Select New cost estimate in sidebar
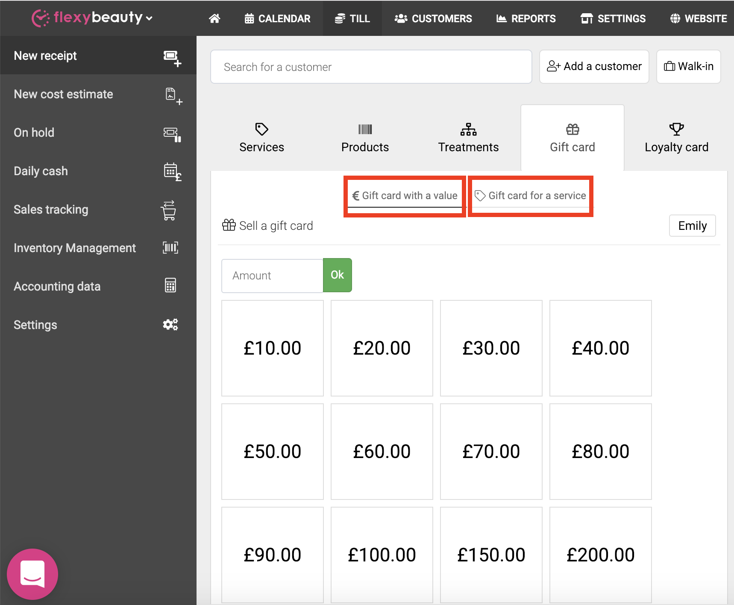 pyautogui.click(x=98, y=94)
